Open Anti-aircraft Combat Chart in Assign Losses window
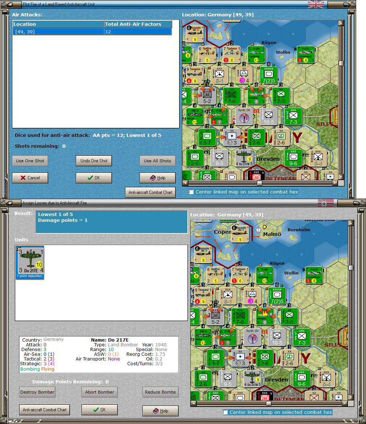 pos(45,410)
